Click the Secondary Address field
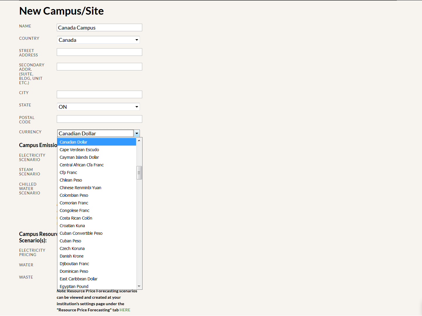The image size is (422, 316). [x=100, y=67]
